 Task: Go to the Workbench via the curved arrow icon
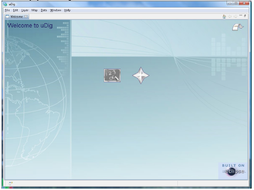238,27
